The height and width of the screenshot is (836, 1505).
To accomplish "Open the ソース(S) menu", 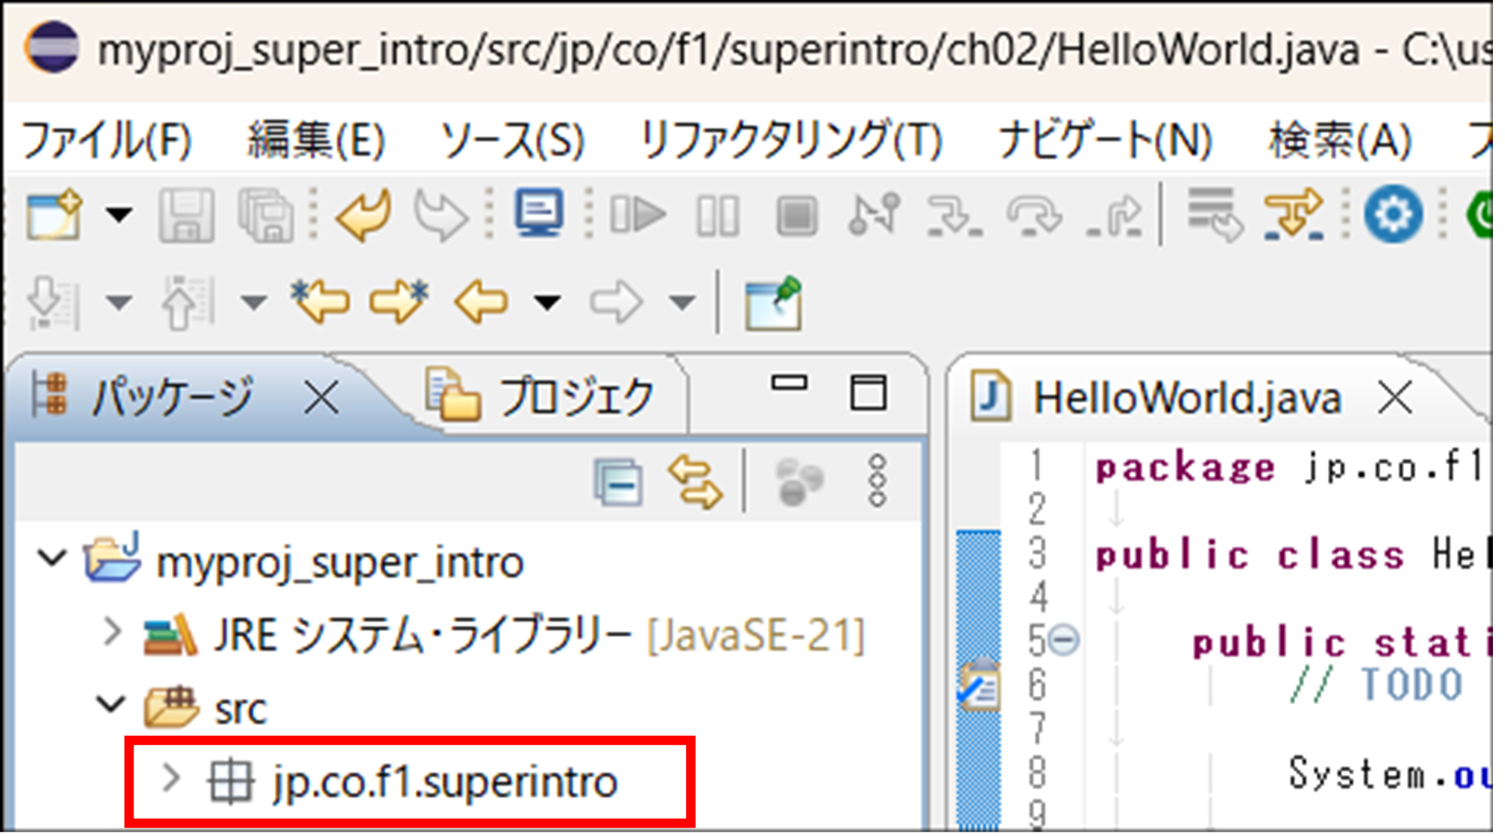I will (512, 141).
